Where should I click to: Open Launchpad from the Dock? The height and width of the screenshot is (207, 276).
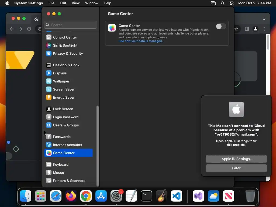pos(41,196)
